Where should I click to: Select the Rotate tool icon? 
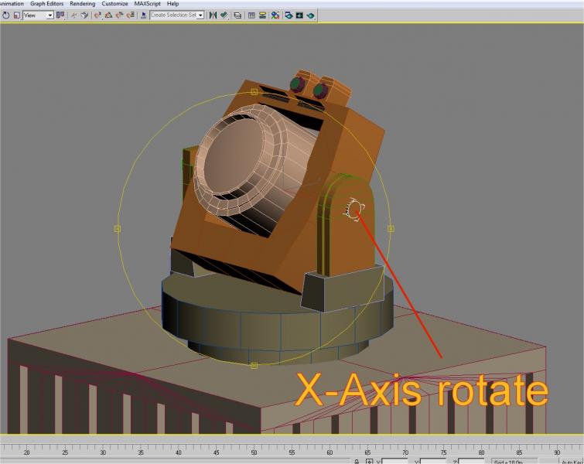click(x=5, y=15)
